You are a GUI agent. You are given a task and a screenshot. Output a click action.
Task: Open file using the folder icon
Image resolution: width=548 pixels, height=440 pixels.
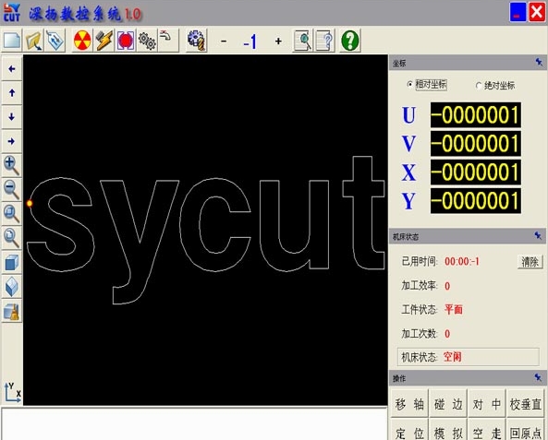click(33, 41)
